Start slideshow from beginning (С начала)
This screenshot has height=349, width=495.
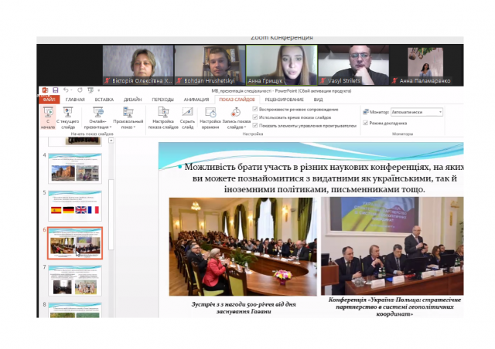[48, 117]
